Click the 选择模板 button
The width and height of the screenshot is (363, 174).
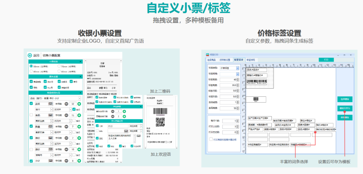coord(345,99)
